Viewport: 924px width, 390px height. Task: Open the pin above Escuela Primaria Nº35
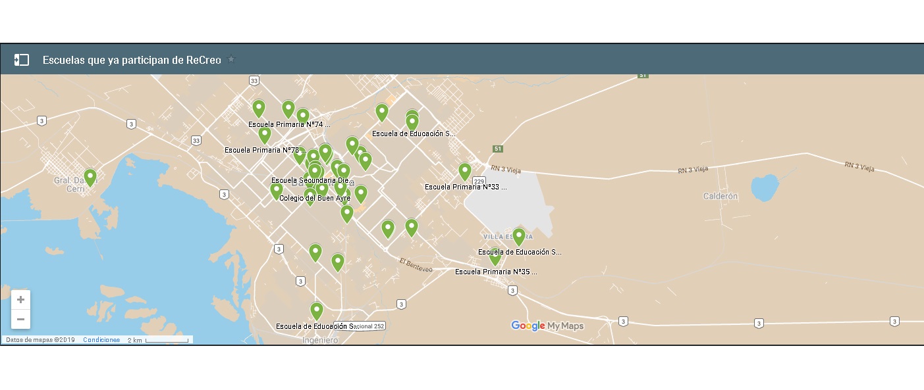495,256
